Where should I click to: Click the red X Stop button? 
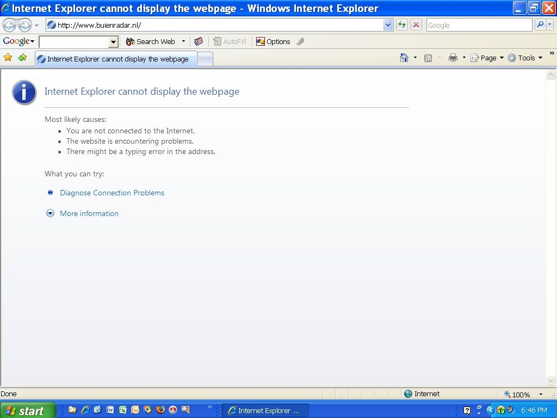(x=416, y=25)
